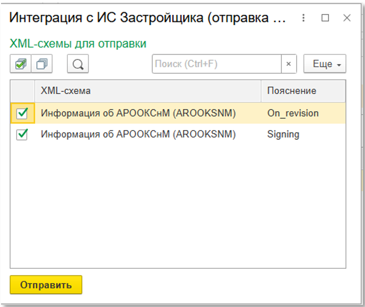The width and height of the screenshot is (365, 307).
Task: Close the integration dialog window
Action: pyautogui.click(x=347, y=18)
